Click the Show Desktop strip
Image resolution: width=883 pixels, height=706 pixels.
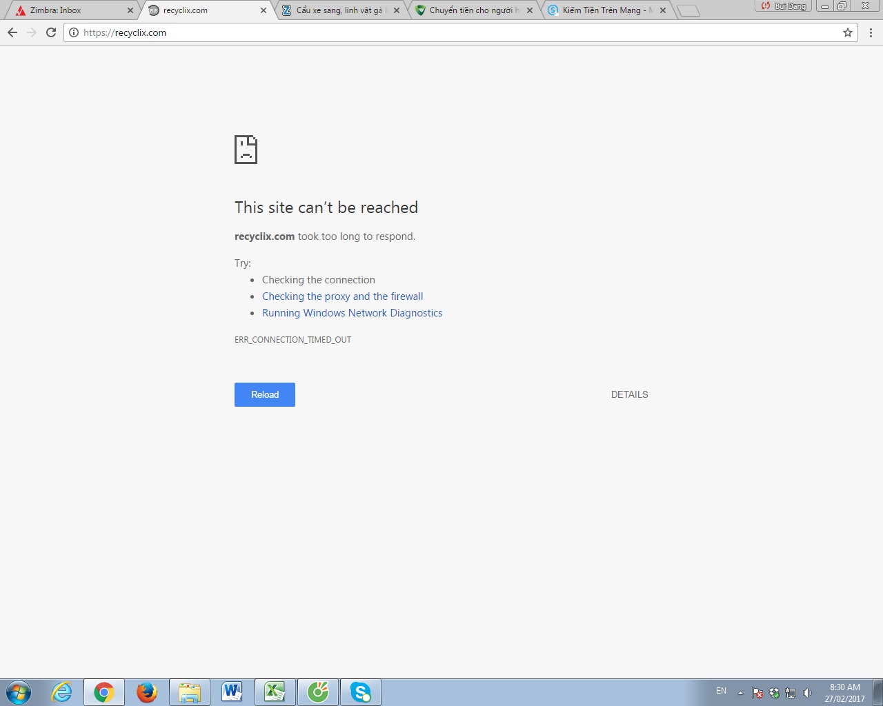click(878, 692)
